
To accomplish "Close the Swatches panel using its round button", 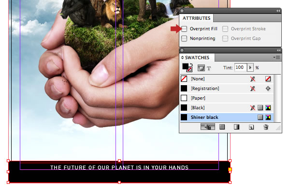I will tap(182, 50).
